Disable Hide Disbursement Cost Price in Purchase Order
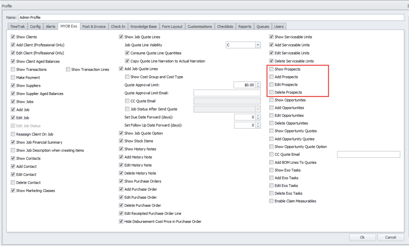Viewport: 409px width, 246px height. point(121,222)
